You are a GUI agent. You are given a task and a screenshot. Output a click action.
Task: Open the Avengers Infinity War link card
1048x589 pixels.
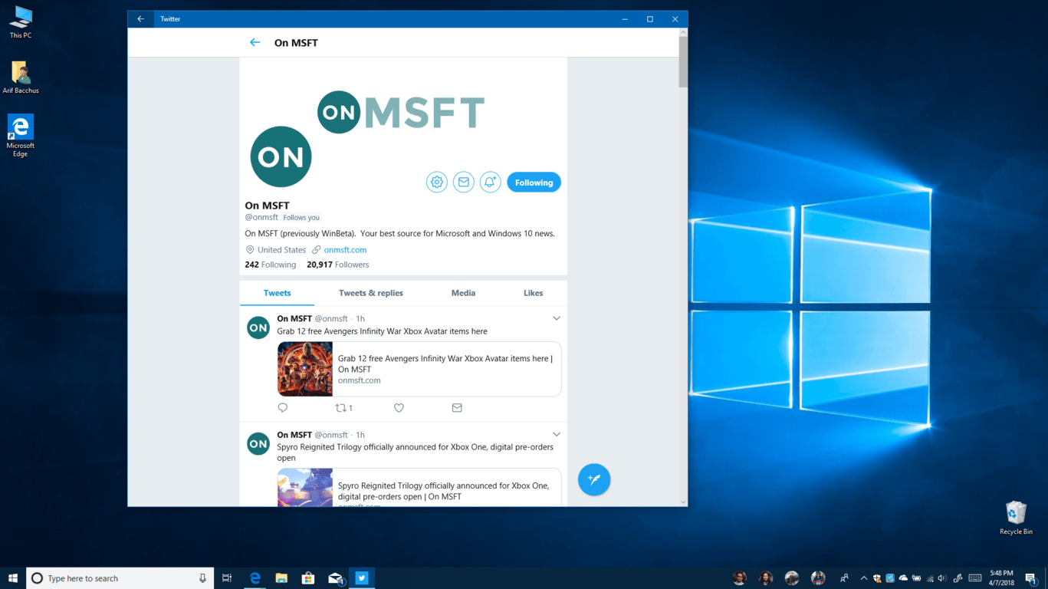pyautogui.click(x=419, y=369)
